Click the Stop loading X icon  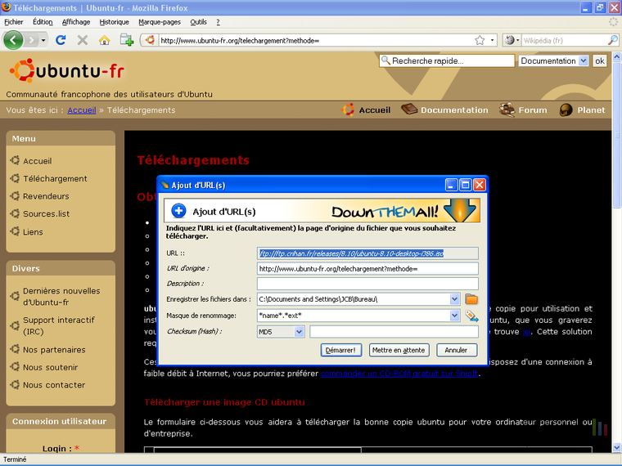click(x=83, y=40)
